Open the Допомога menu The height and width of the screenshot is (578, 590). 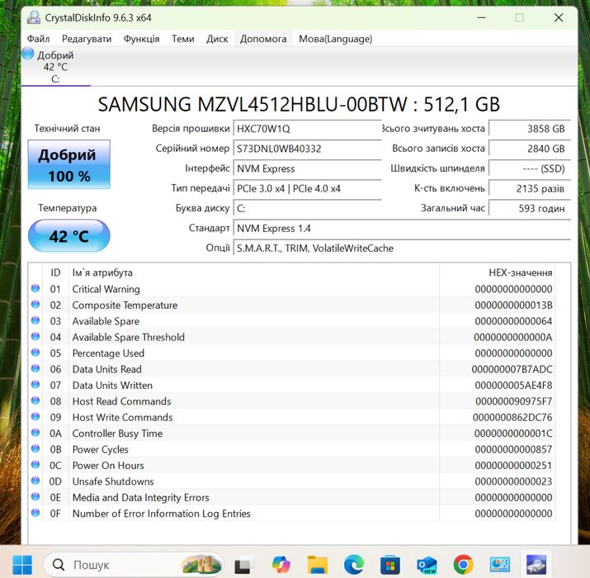[263, 39]
